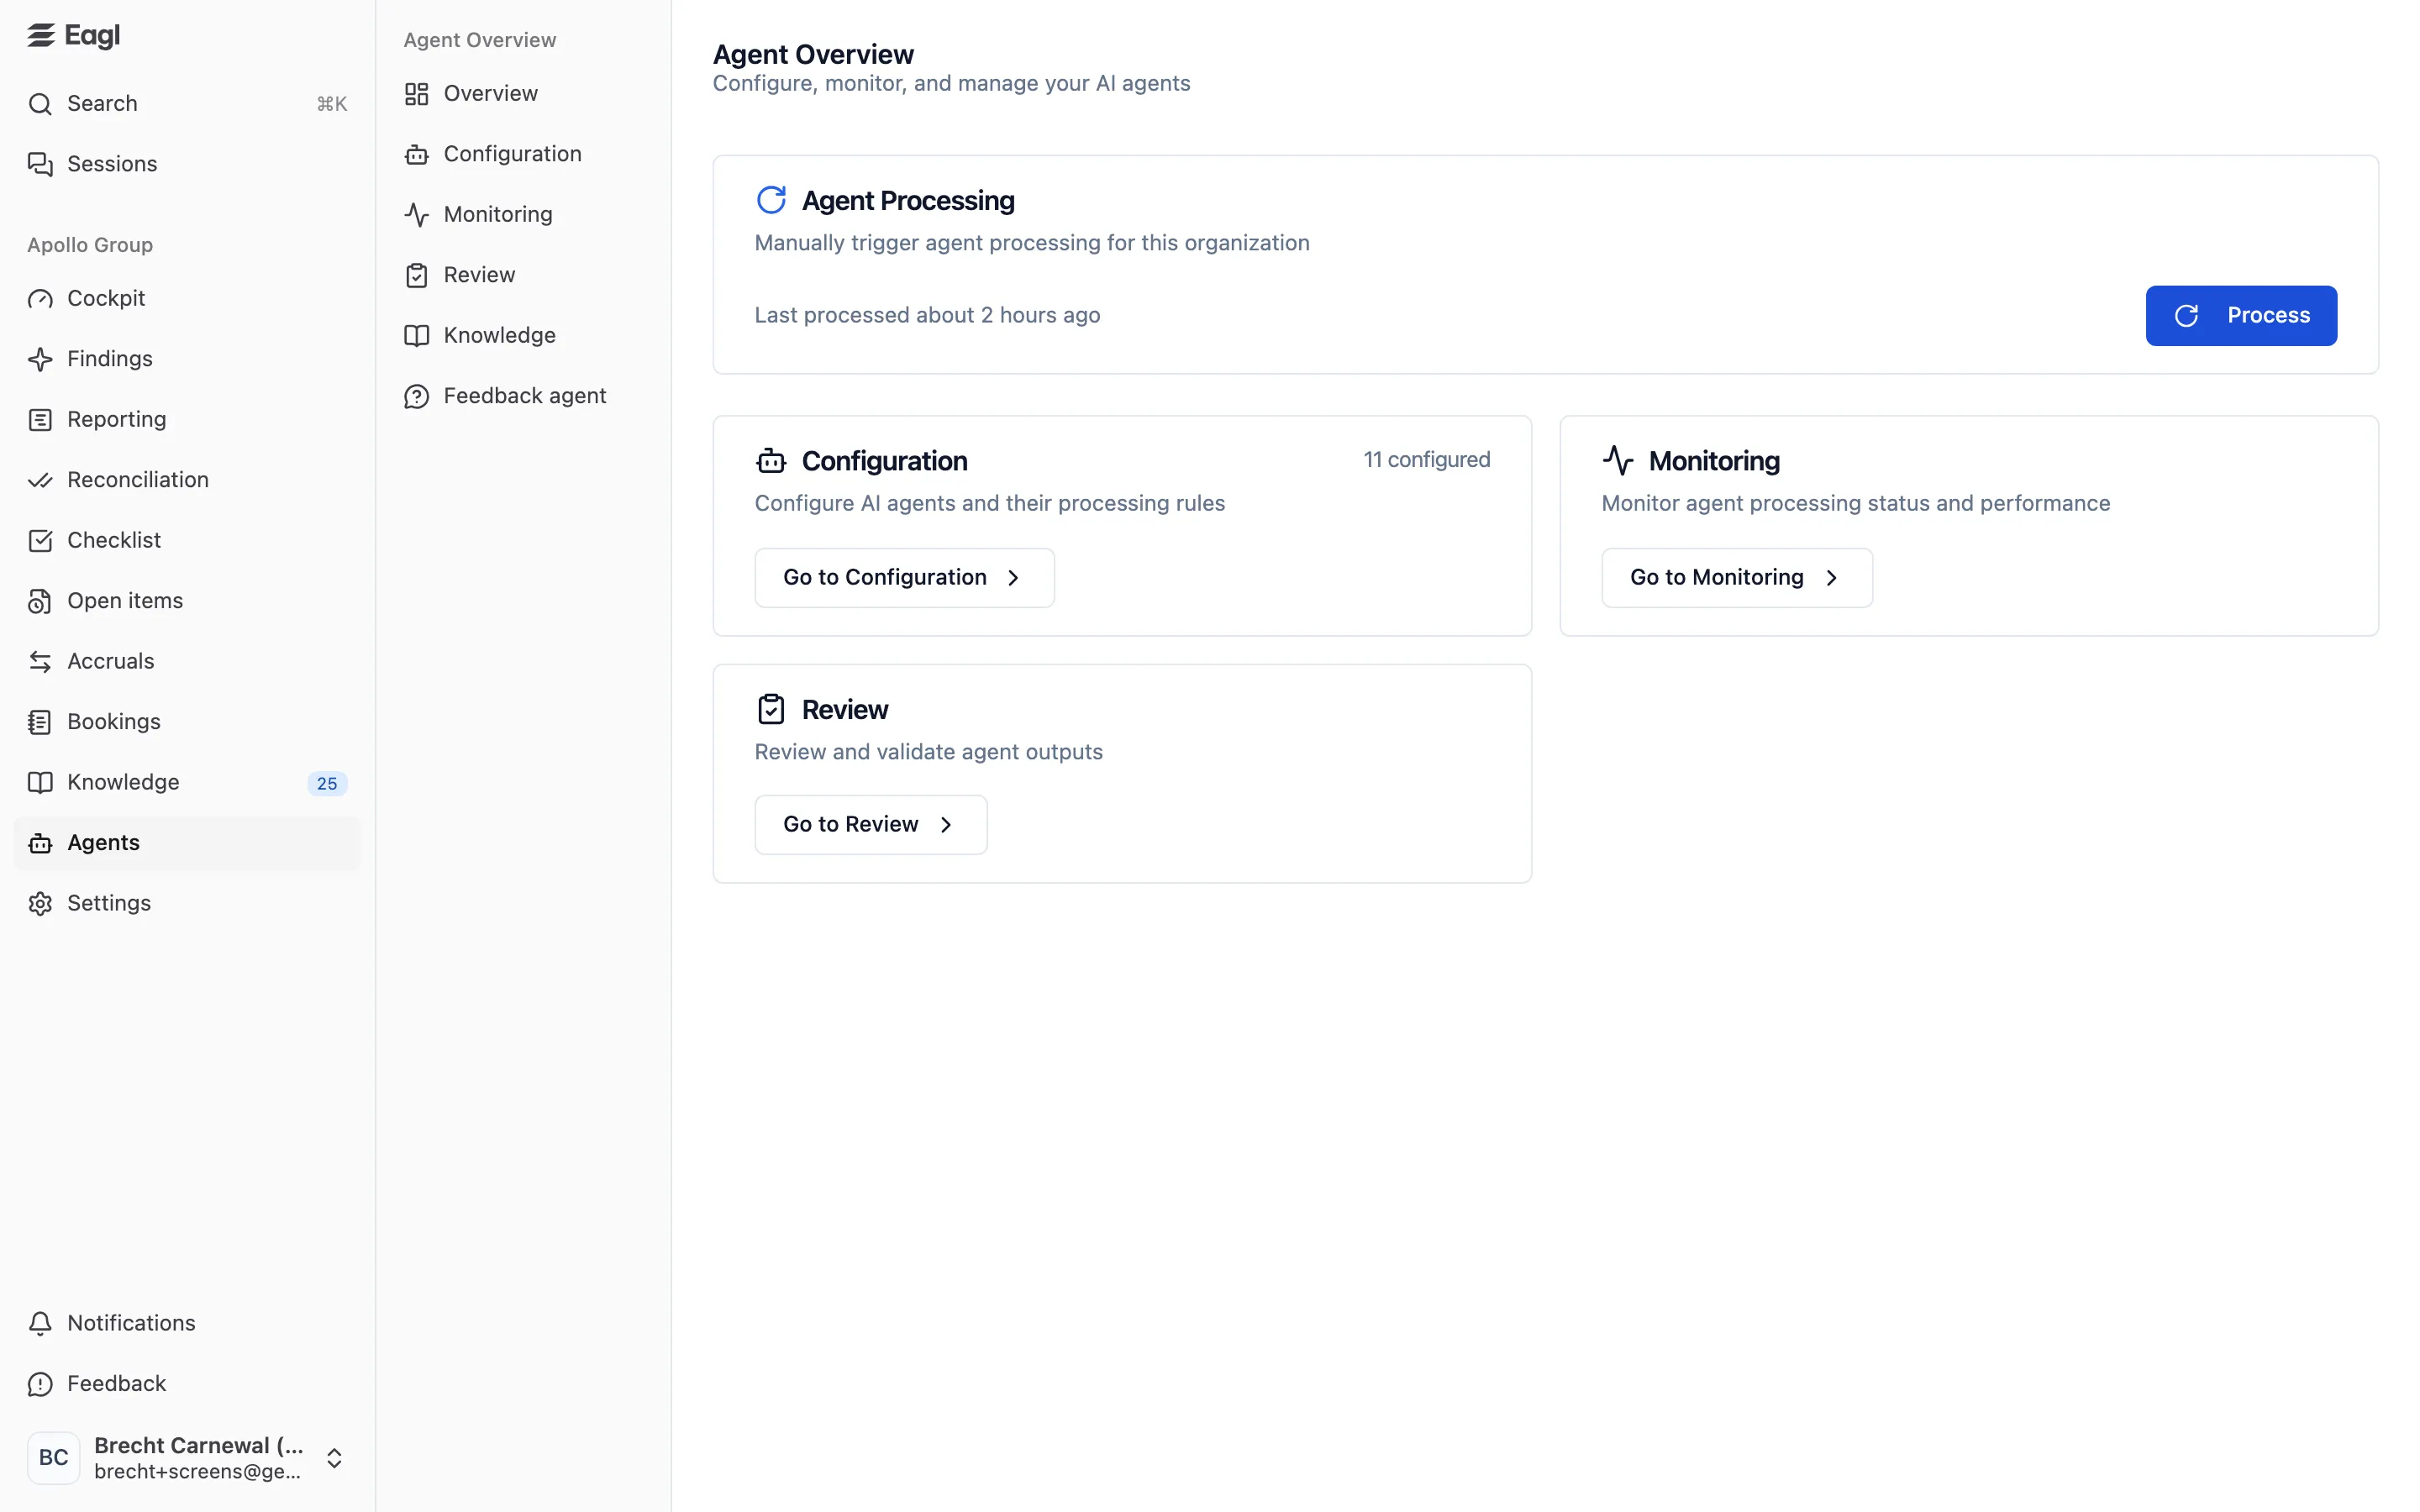Screen dimensions: 2420x1512
Task: Expand the Brecht Carnewal account switcher
Action: (334, 1459)
